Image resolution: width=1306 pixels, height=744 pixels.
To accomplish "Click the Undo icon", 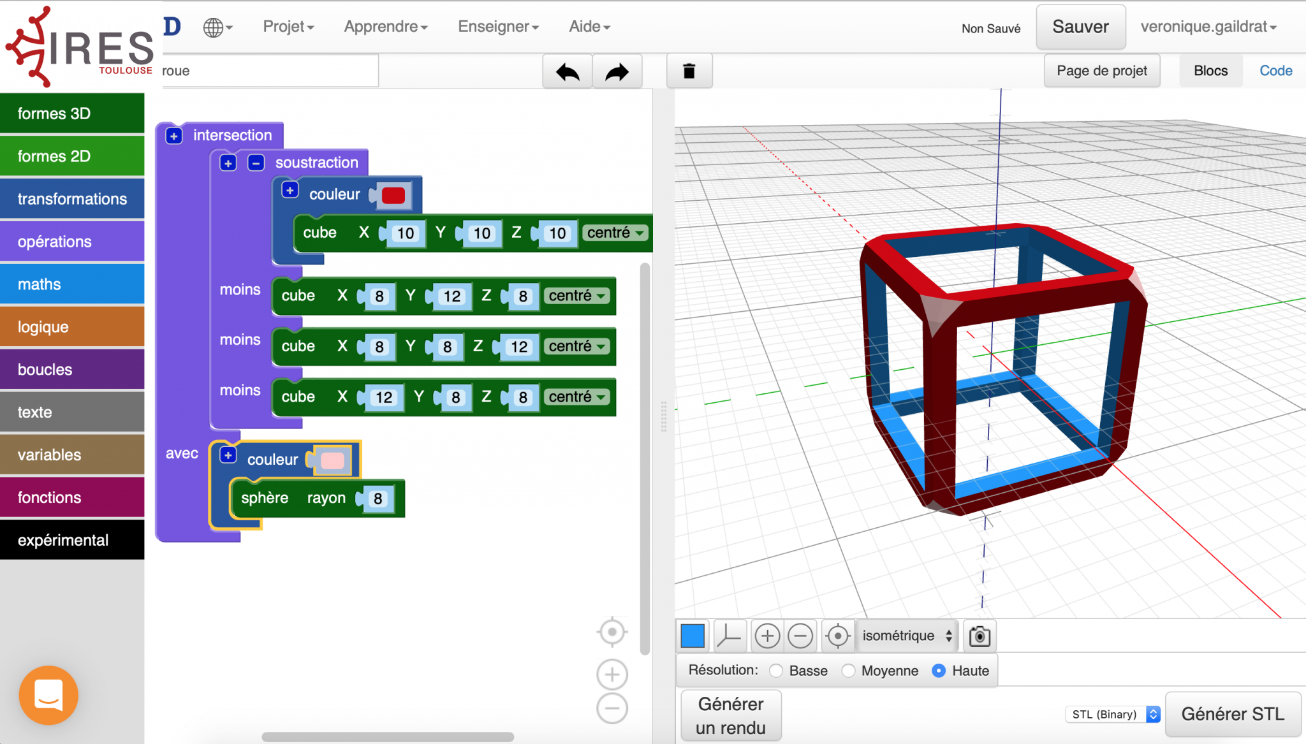I will pos(566,71).
